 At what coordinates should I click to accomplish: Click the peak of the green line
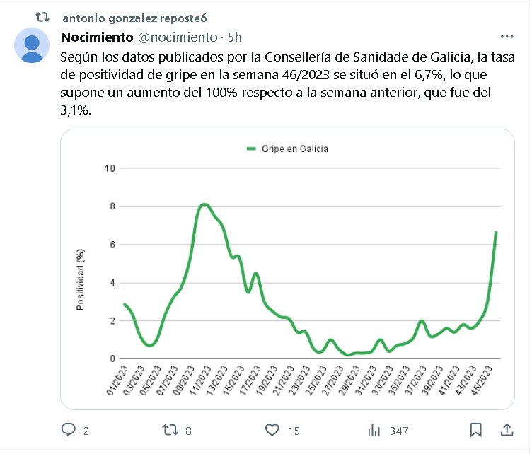tap(204, 205)
